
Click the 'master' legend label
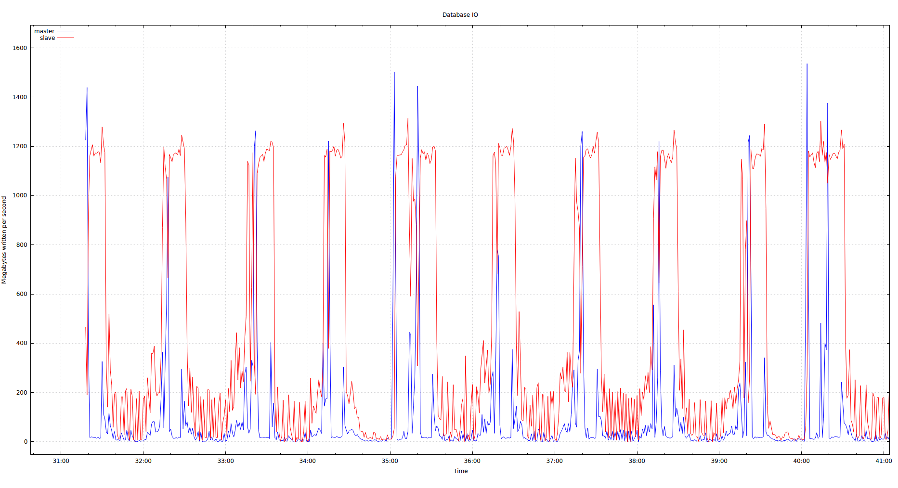coord(44,31)
